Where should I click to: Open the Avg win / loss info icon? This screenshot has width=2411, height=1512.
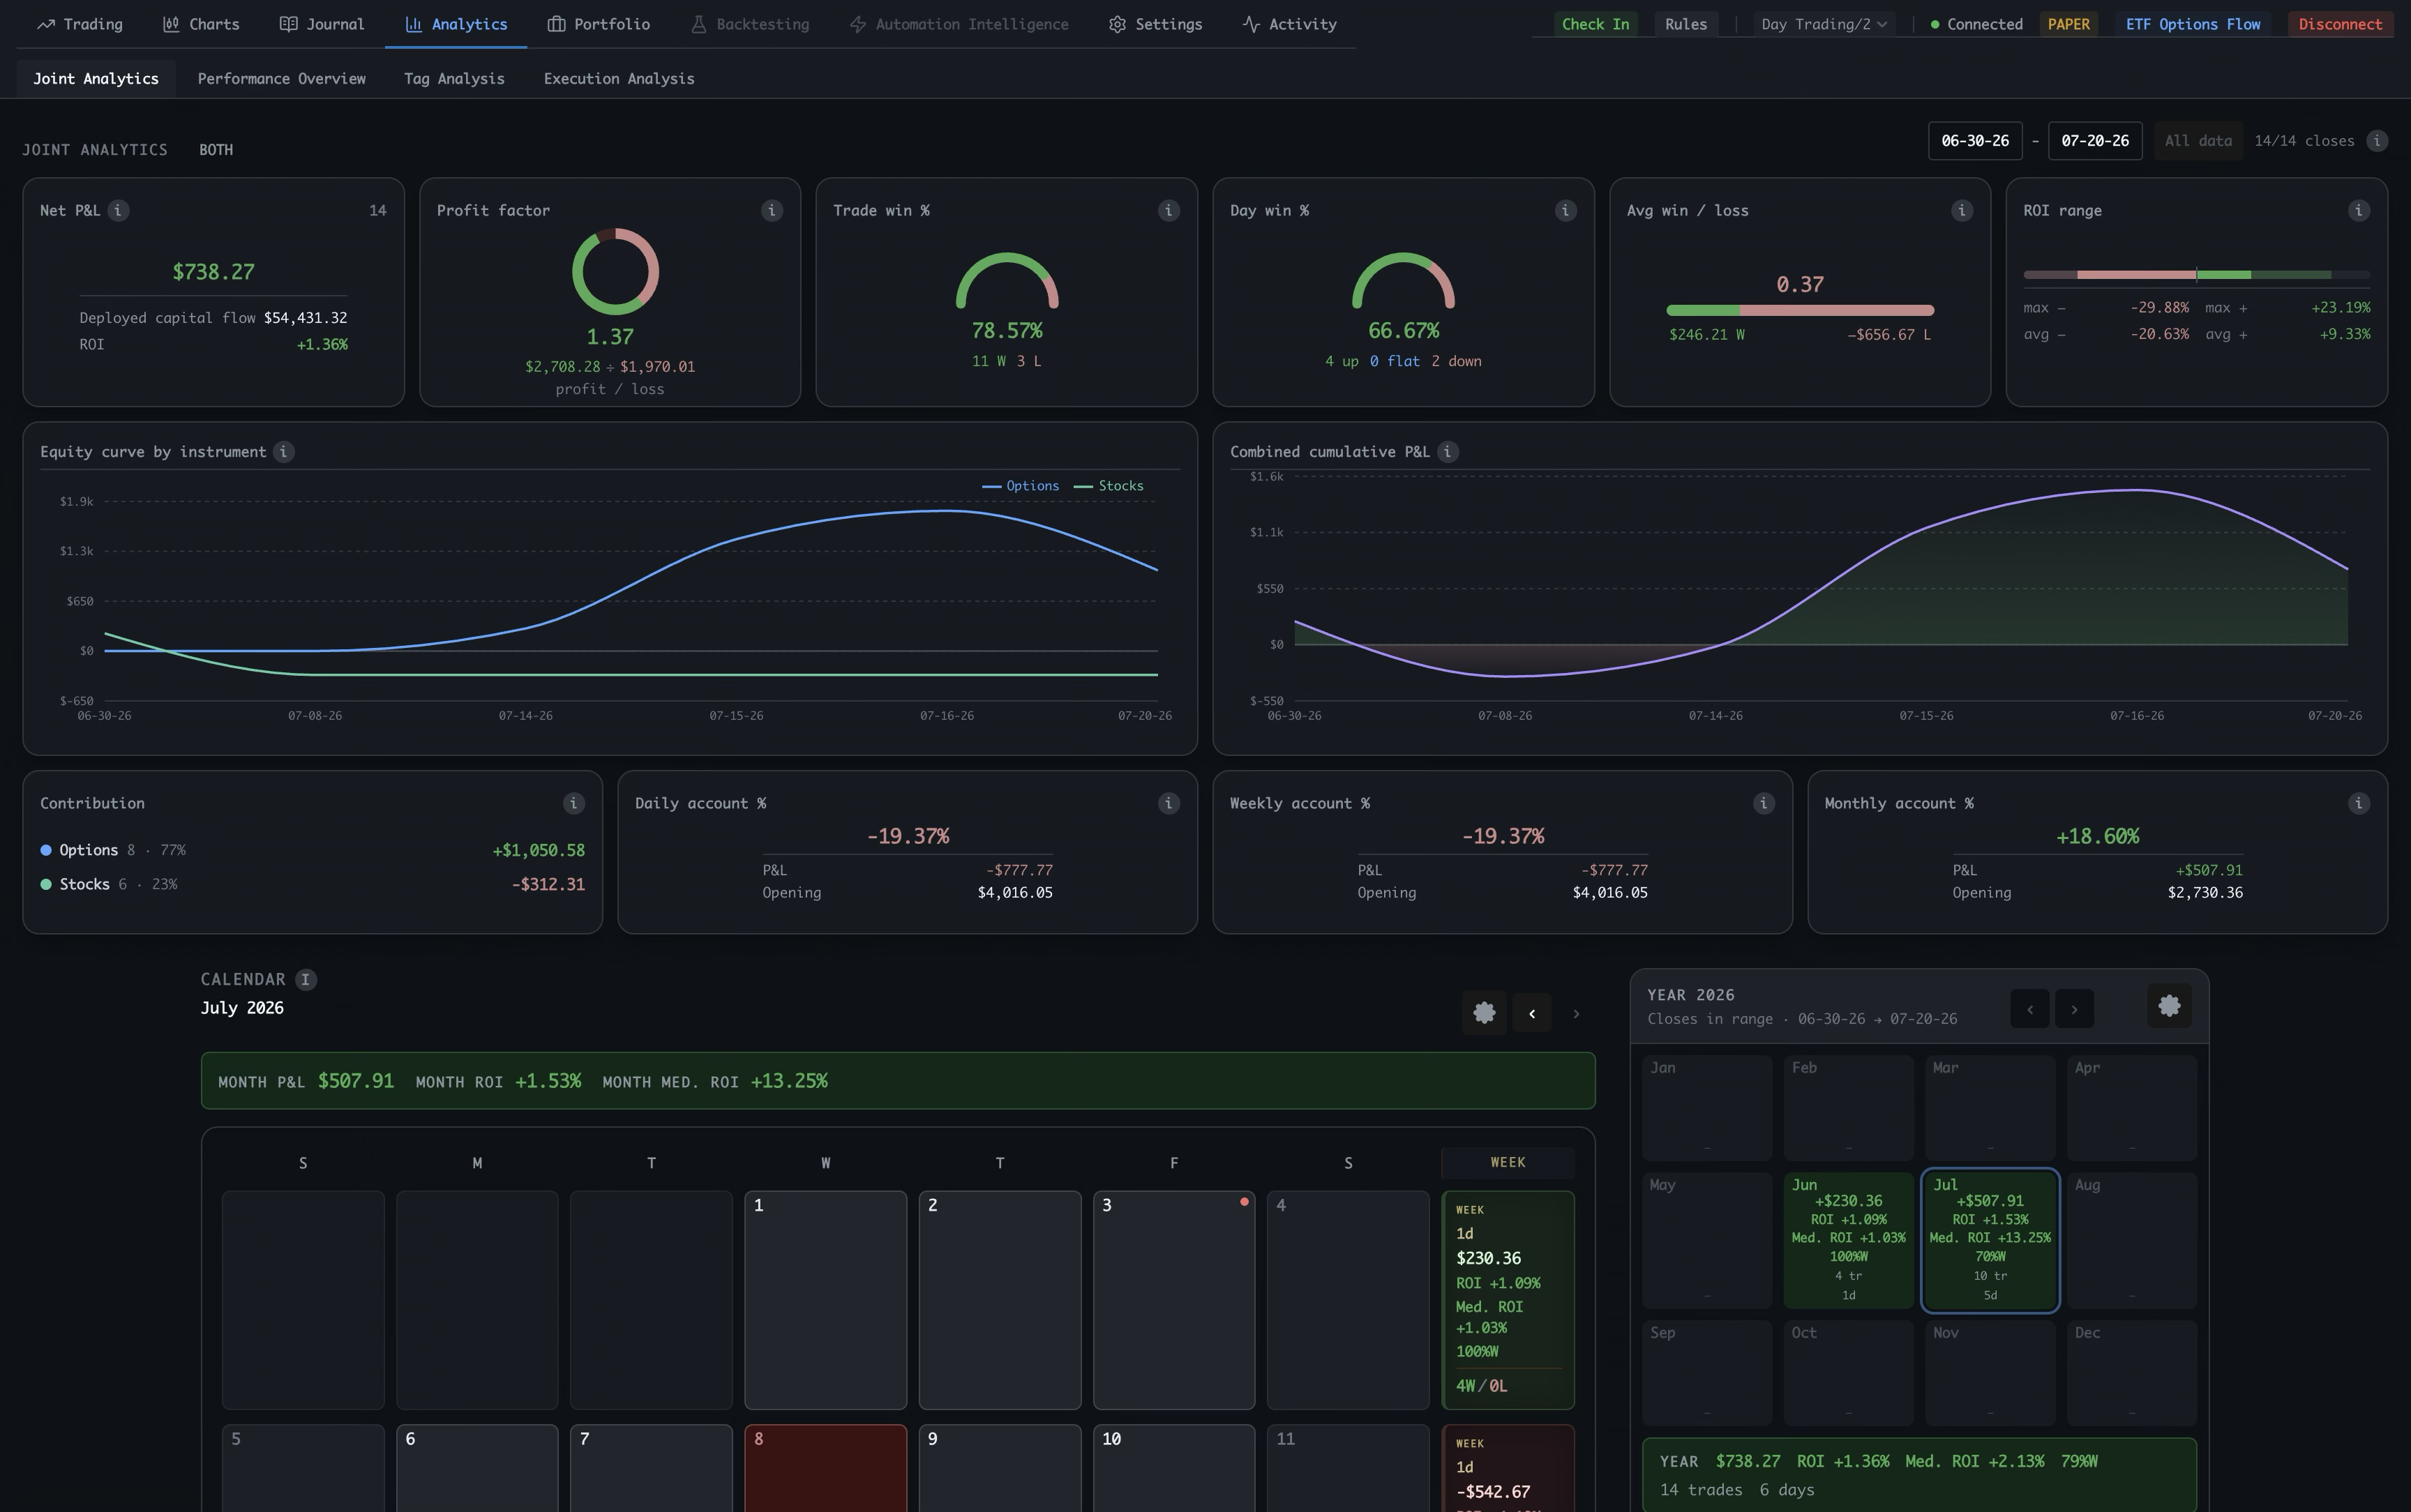[x=1962, y=210]
